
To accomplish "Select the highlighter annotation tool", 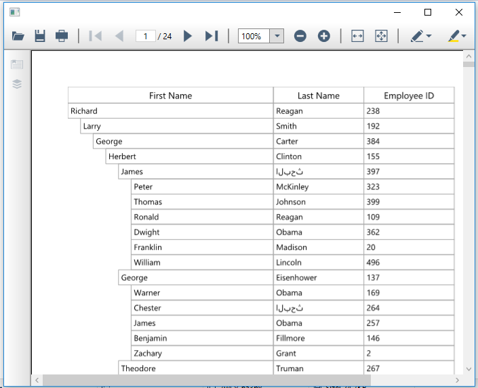I will 454,36.
